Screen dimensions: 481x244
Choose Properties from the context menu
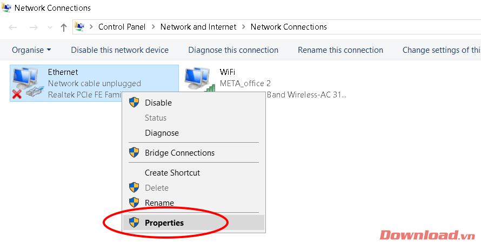pos(164,222)
